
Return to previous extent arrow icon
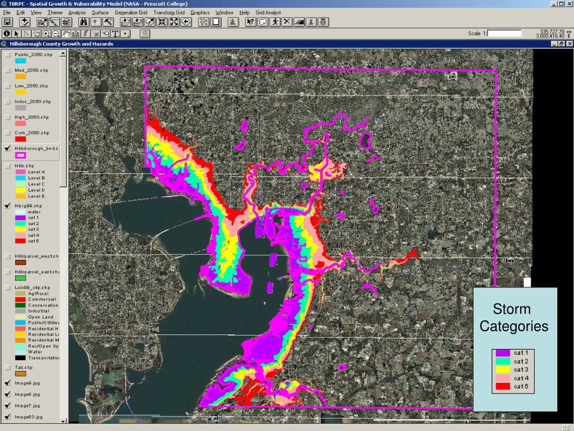coord(186,22)
